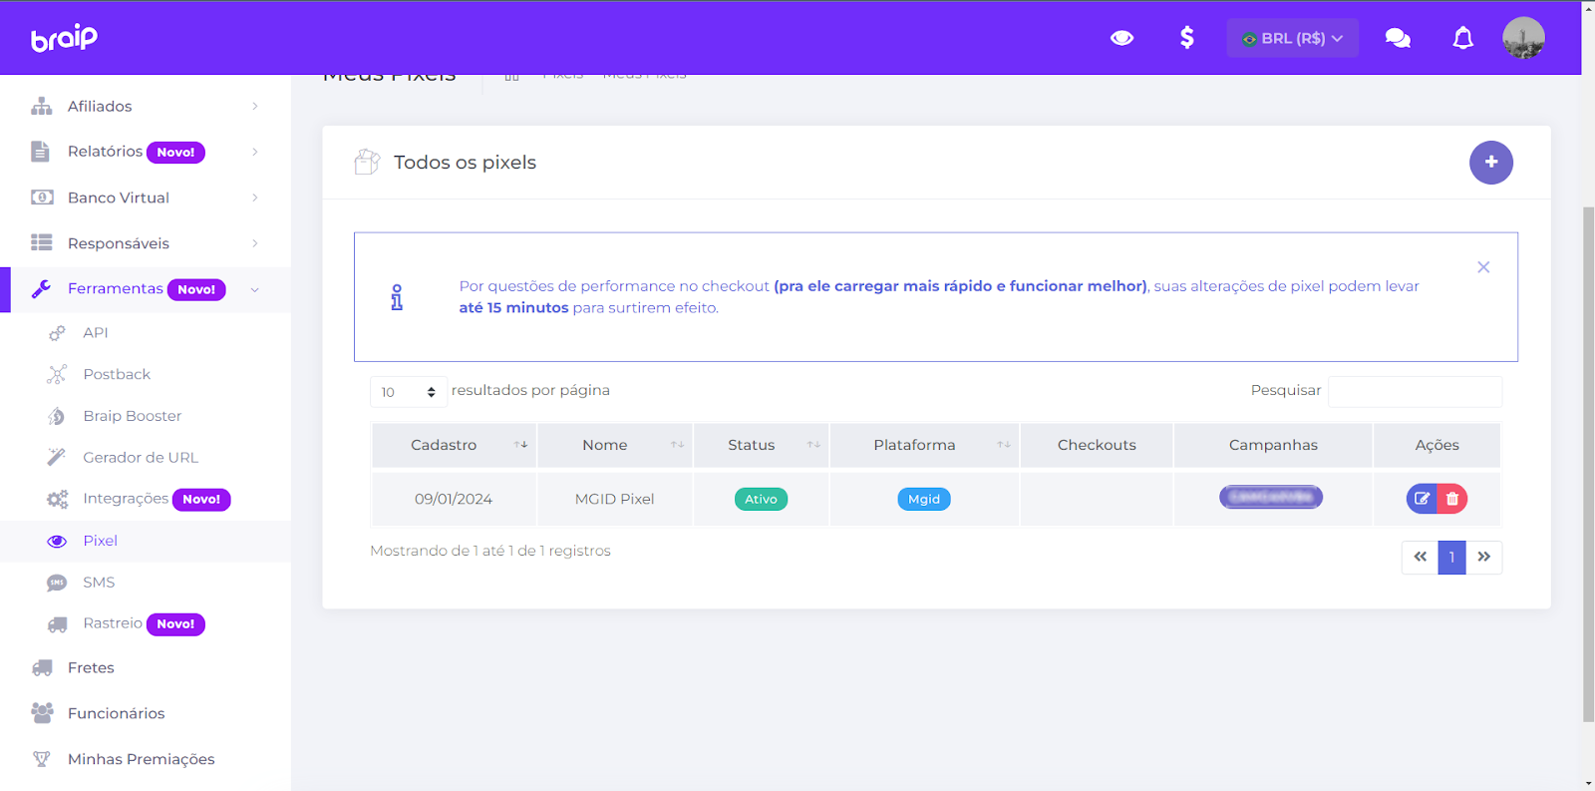Add a new pixel with plus button

click(x=1490, y=163)
